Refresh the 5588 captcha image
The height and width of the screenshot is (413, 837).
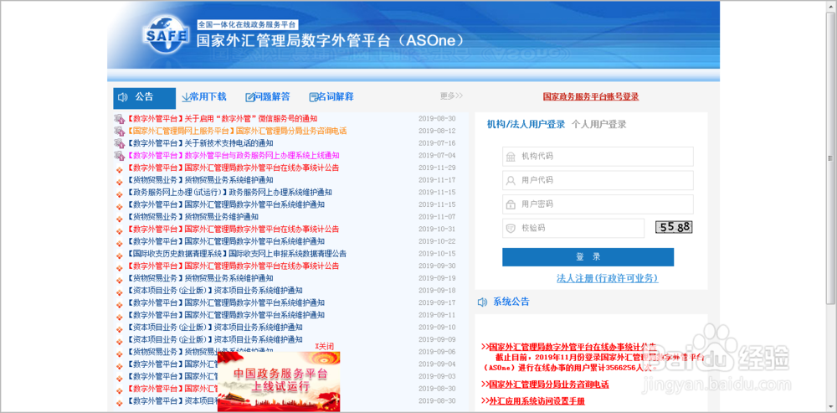(674, 228)
